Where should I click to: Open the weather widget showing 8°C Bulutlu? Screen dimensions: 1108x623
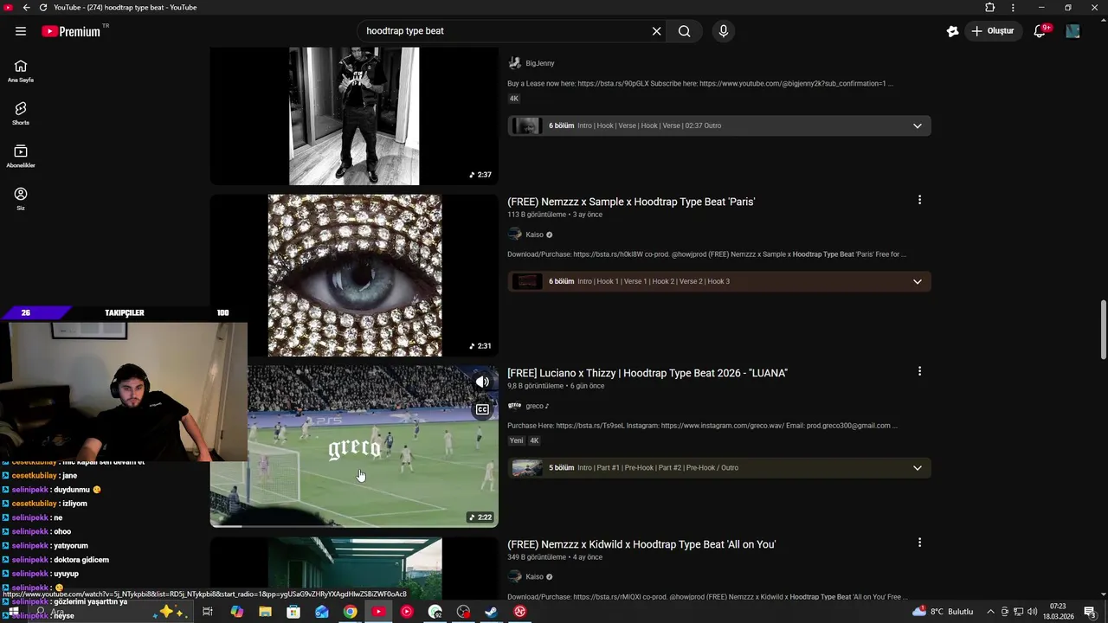(x=944, y=612)
